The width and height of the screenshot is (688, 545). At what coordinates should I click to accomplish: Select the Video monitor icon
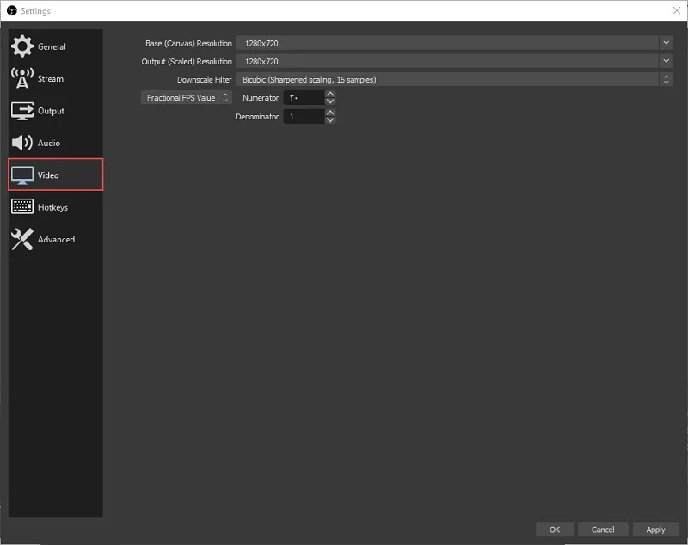point(22,175)
